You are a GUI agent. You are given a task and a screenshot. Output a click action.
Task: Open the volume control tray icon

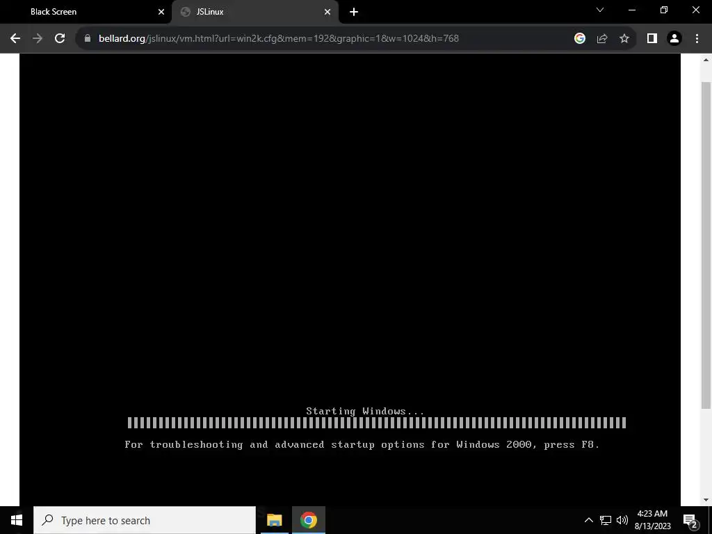point(622,520)
